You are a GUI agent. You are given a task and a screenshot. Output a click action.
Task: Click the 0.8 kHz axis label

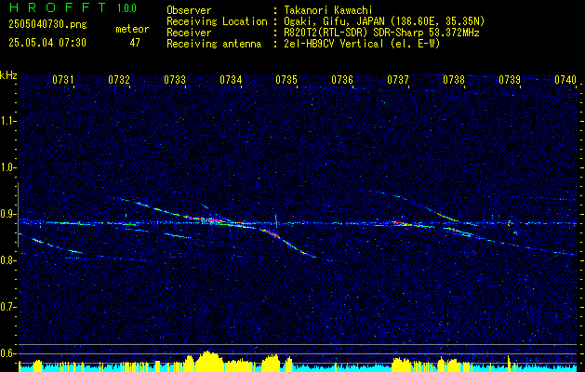[x=7, y=260]
